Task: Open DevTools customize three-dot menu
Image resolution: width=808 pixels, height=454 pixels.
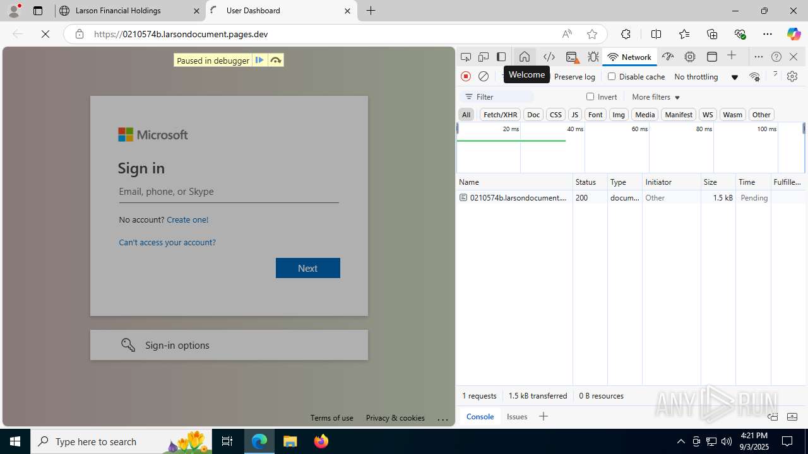Action: (x=759, y=57)
